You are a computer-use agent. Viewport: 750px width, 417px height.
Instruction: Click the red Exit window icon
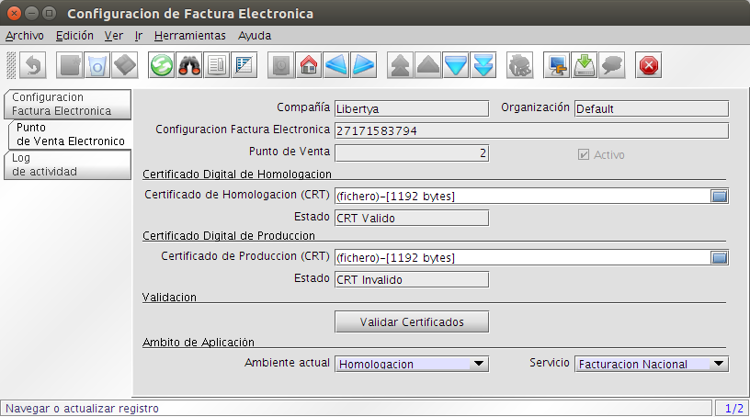tap(649, 65)
